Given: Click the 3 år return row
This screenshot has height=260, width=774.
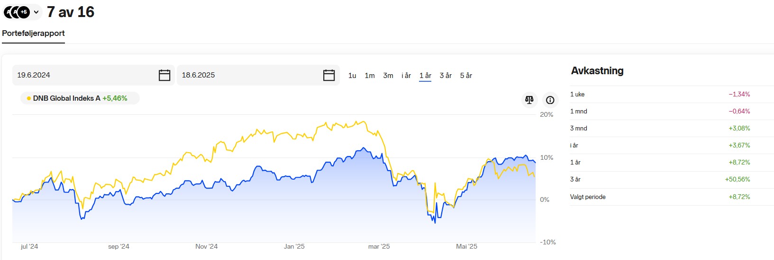Looking at the screenshot, I should pos(672,180).
